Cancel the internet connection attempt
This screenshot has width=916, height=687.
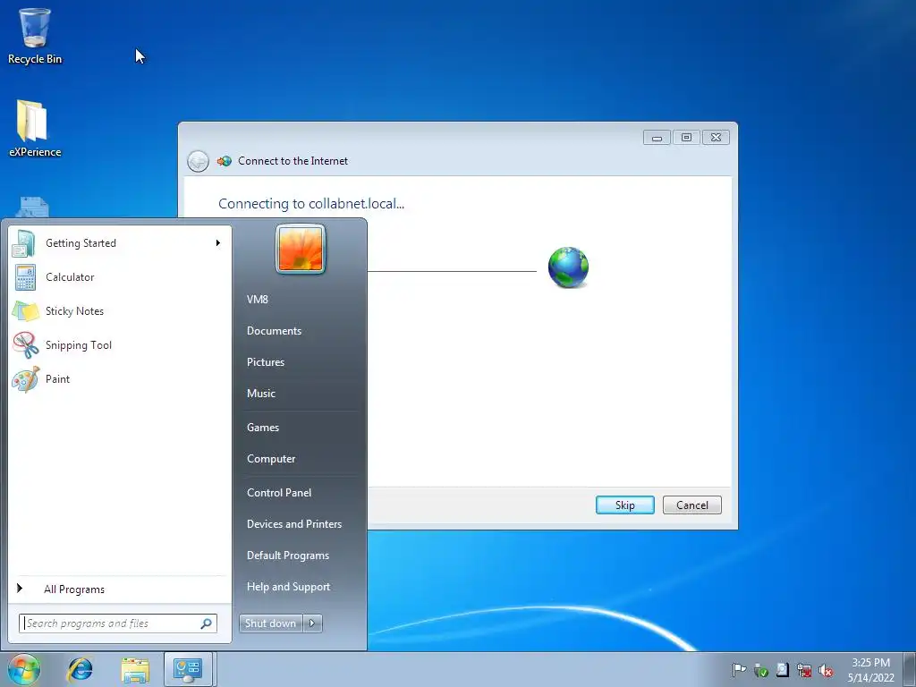[692, 505]
